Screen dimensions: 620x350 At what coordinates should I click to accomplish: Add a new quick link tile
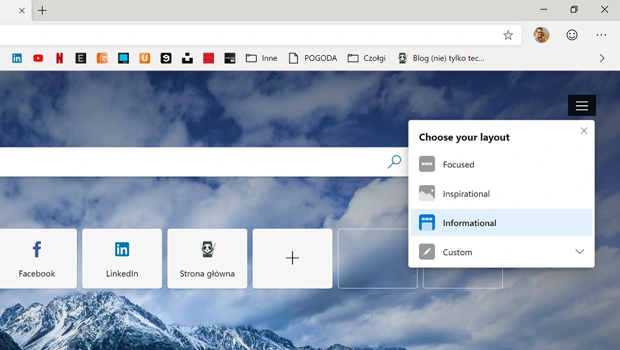292,258
